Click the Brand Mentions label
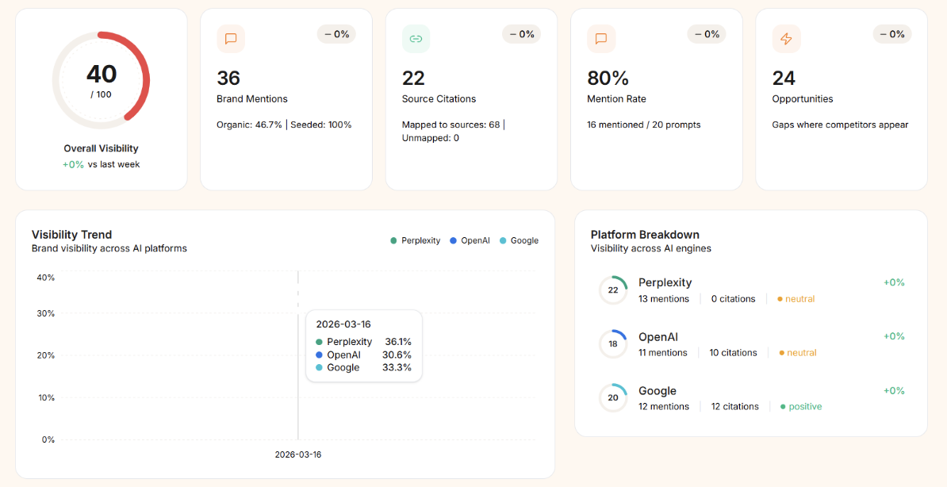 pos(252,98)
